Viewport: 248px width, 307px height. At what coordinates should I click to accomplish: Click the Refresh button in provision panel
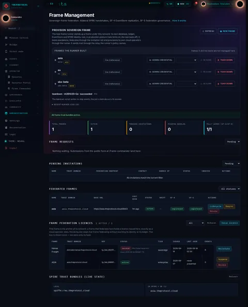[x=208, y=31]
